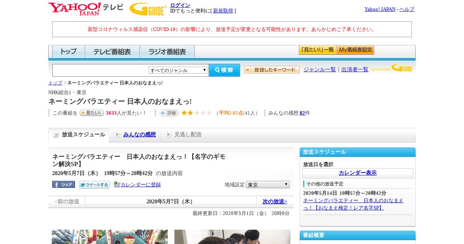Select the 放送スケジュール tab
Viewport: 464px width, 244px height.
pos(79,135)
